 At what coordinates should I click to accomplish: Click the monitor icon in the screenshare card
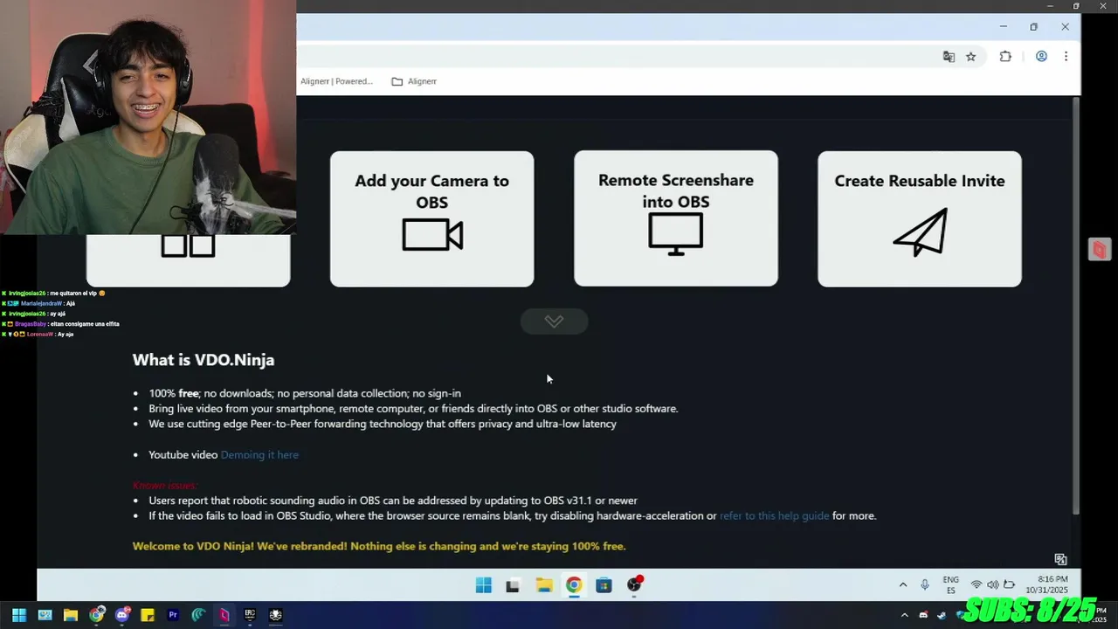pyautogui.click(x=676, y=234)
